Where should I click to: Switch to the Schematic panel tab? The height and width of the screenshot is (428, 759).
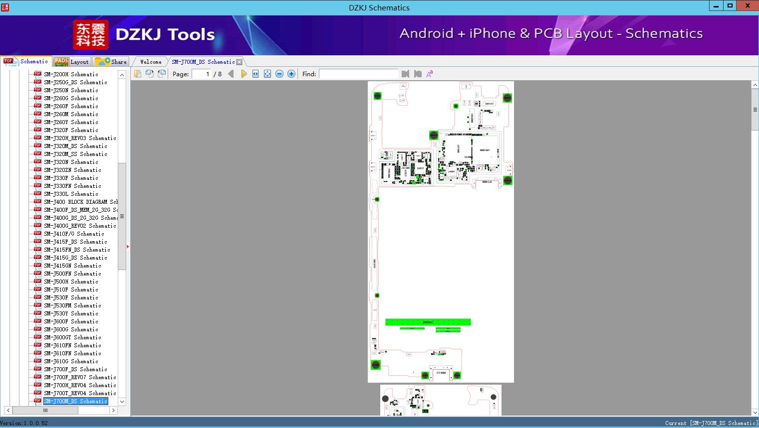(x=26, y=61)
